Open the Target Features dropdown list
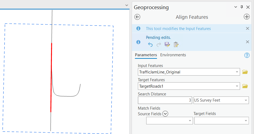This screenshot has width=254, height=134. [x=237, y=86]
